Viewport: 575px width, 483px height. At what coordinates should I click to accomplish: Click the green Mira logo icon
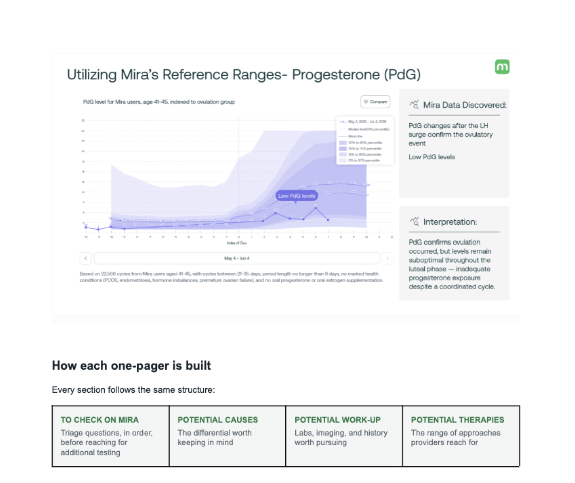pyautogui.click(x=502, y=67)
